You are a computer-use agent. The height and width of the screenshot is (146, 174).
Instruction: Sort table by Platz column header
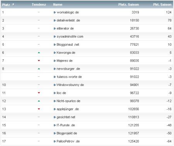(x=6, y=5)
